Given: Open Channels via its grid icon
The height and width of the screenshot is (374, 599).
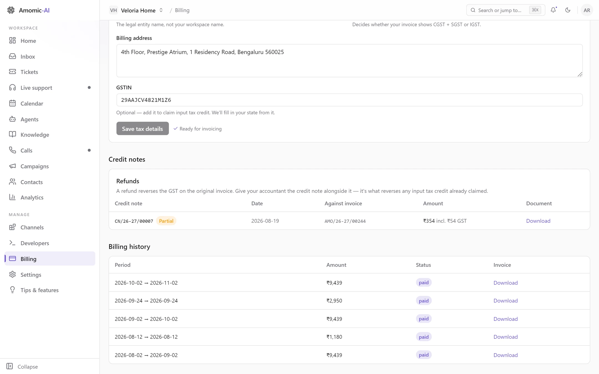Looking at the screenshot, I should click(x=12, y=227).
